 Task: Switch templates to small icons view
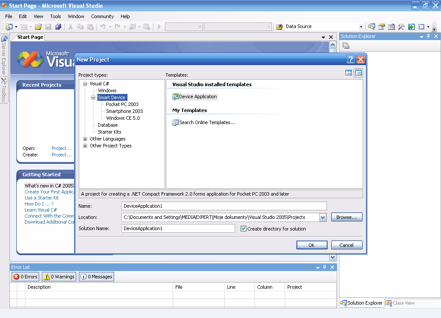358,73
